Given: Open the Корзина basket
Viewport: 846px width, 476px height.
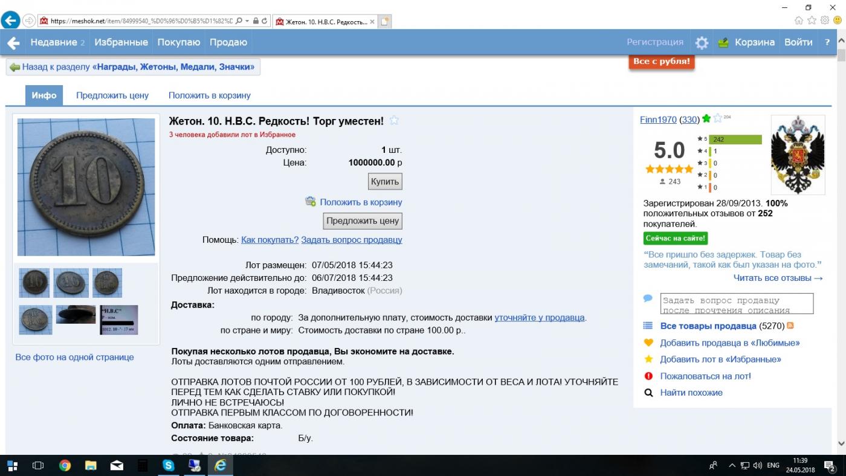Looking at the screenshot, I should pos(746,42).
